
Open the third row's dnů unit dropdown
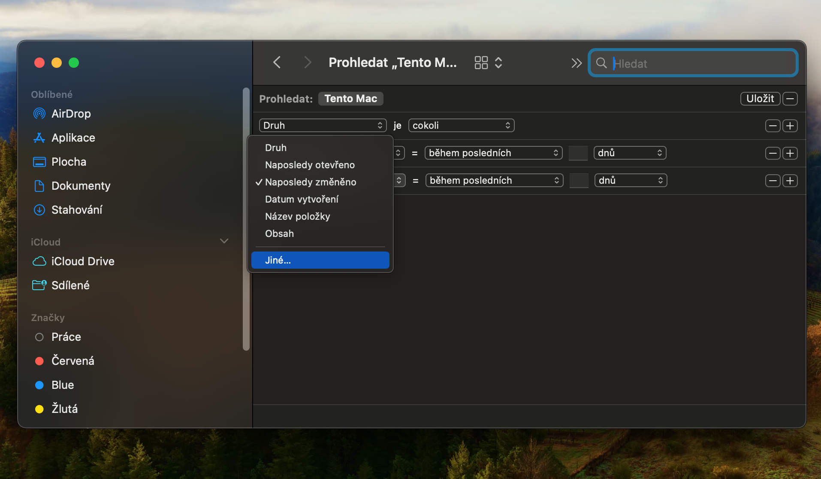click(631, 180)
